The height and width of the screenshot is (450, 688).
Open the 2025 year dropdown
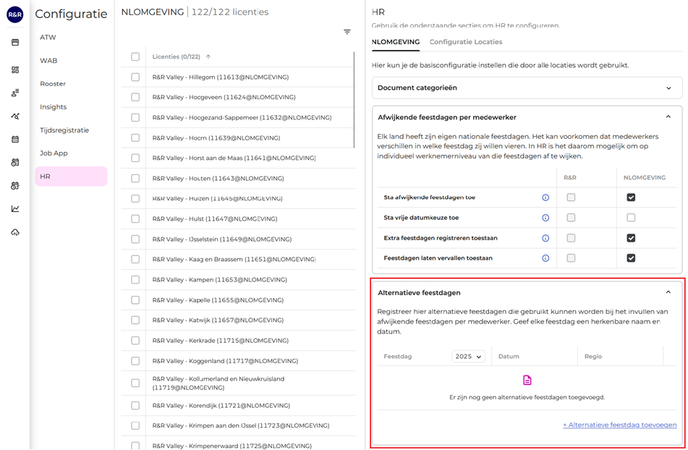pos(468,357)
